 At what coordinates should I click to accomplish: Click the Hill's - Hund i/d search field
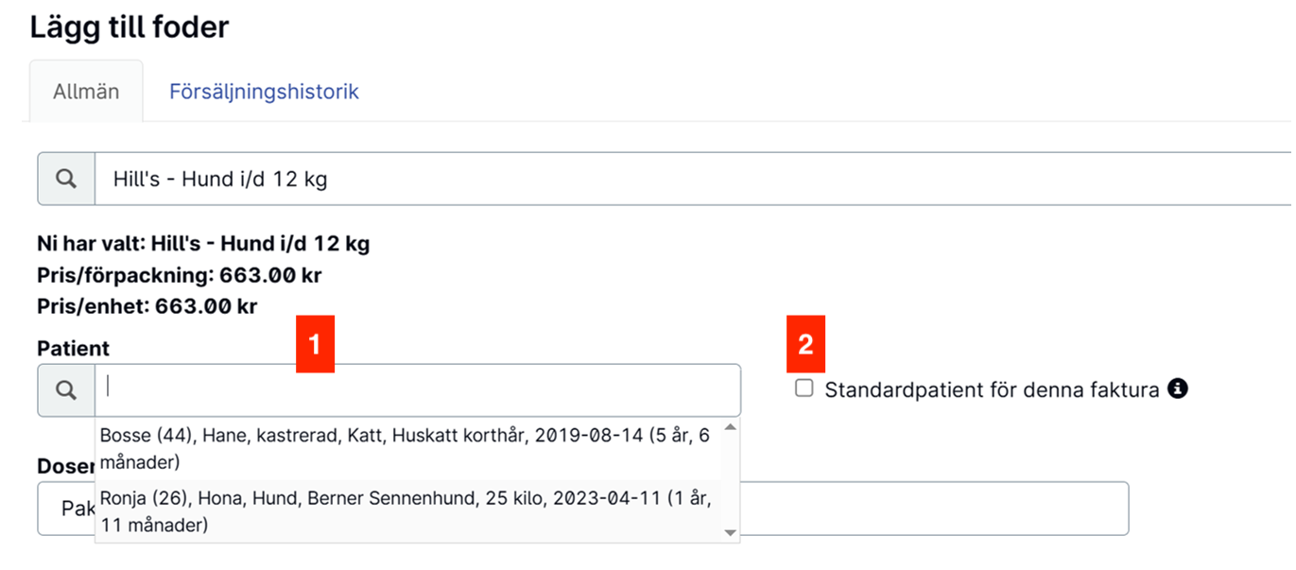[693, 179]
